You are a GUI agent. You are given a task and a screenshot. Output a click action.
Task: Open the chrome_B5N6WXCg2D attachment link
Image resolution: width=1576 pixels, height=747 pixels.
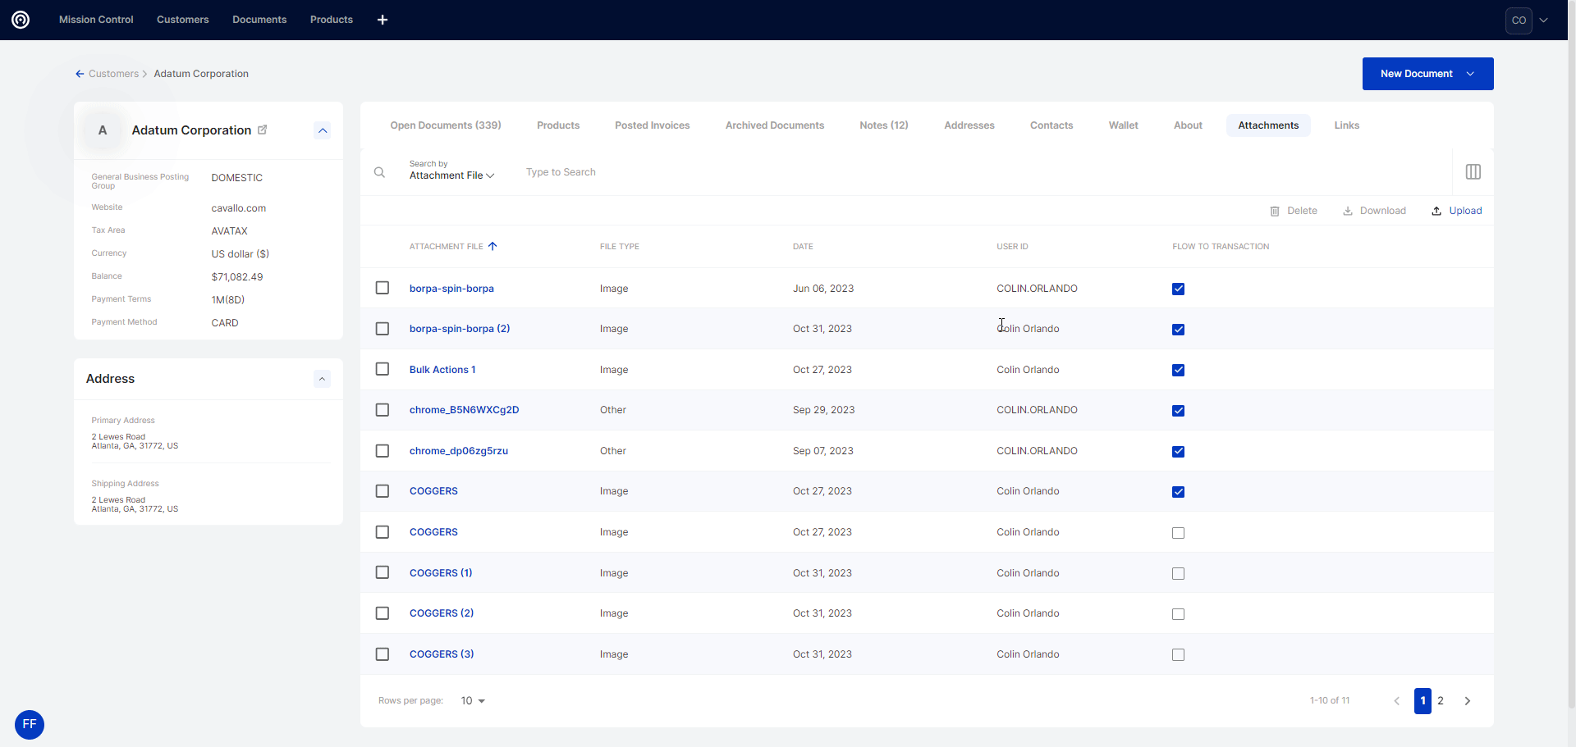(x=464, y=410)
